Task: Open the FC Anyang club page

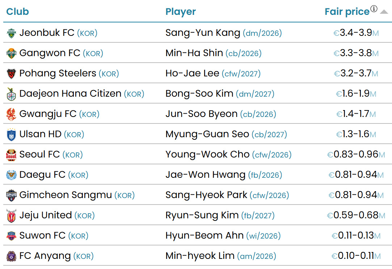Action: point(45,256)
